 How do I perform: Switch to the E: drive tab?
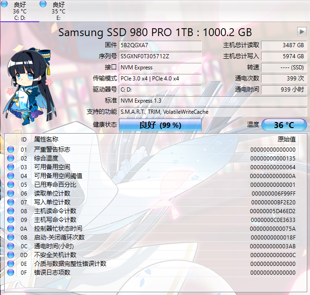(59, 11)
